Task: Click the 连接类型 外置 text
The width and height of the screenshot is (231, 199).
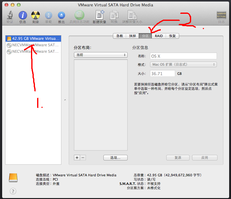Action: click(48, 184)
